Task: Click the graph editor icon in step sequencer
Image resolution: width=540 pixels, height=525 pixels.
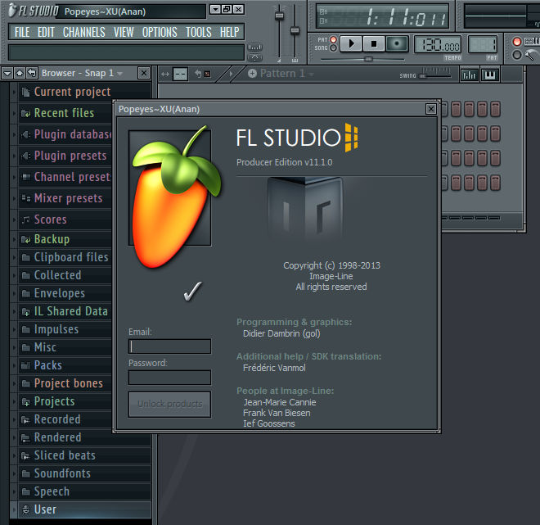Action: pyautogui.click(x=469, y=75)
